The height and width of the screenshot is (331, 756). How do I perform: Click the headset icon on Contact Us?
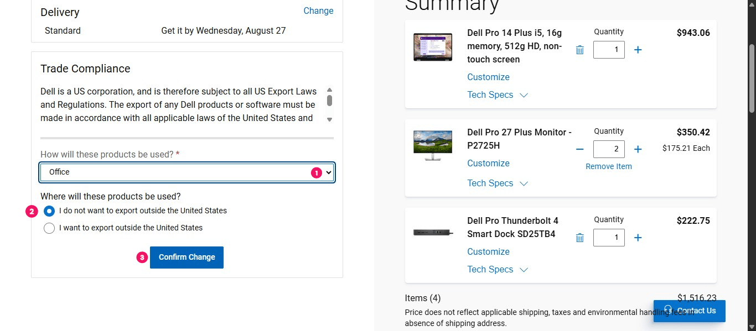[x=667, y=311]
